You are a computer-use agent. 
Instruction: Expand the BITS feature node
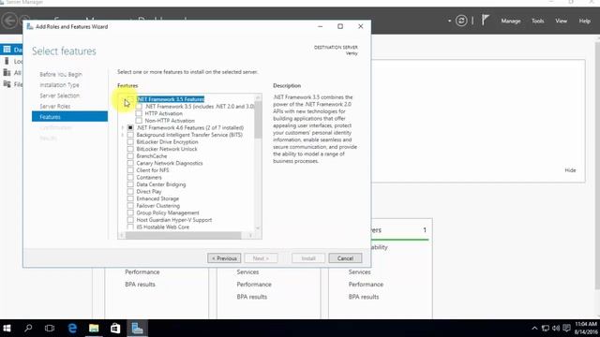point(123,135)
